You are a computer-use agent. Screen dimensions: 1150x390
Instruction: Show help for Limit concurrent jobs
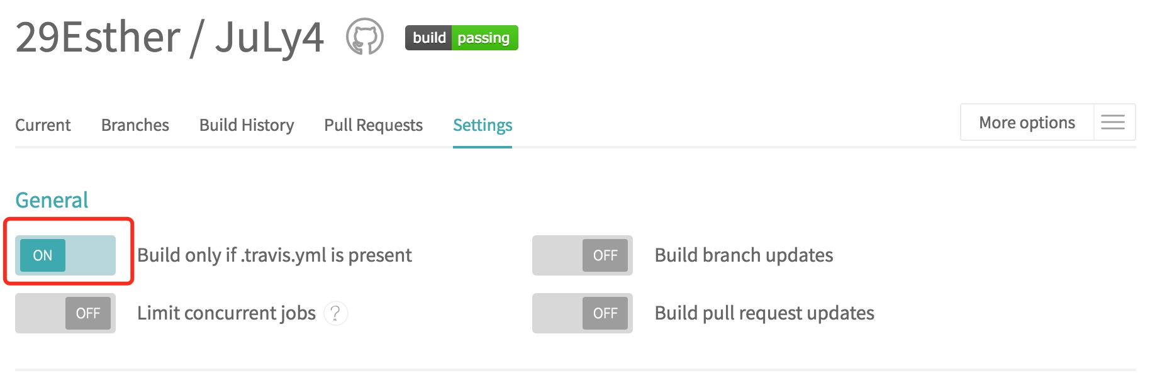(x=336, y=313)
